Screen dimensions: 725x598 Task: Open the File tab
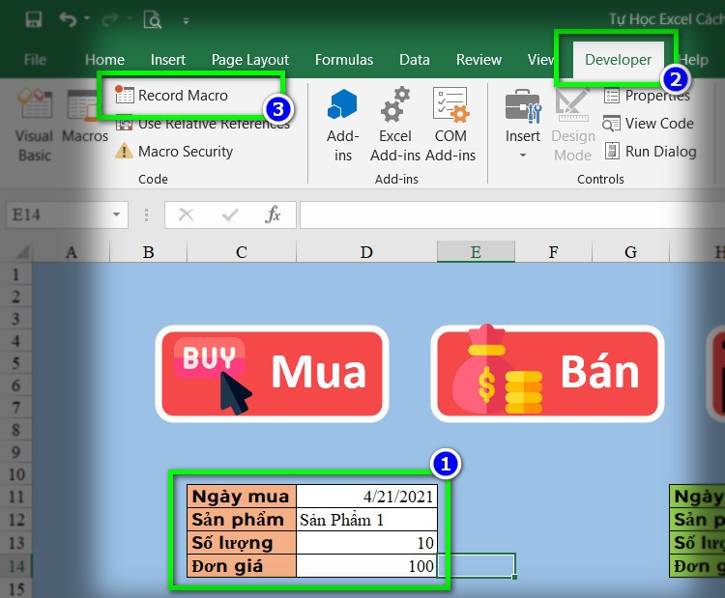point(35,60)
